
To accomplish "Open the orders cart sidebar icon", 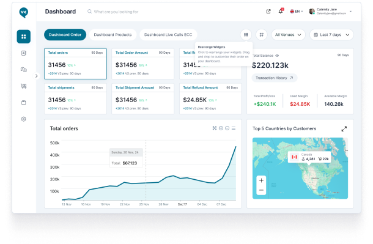I will (x=24, y=86).
